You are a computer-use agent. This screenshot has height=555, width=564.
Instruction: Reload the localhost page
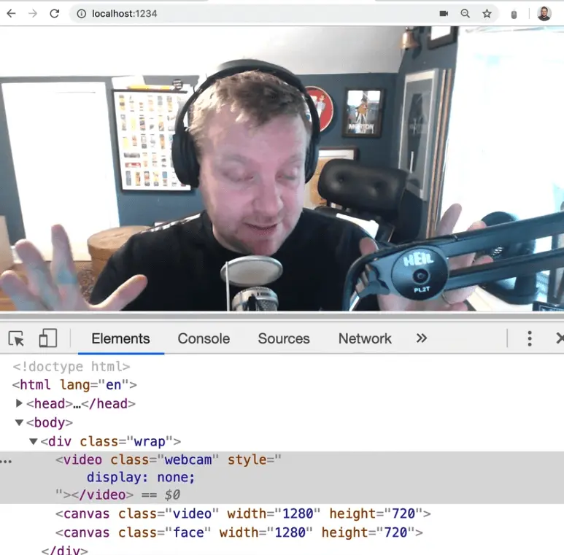54,13
